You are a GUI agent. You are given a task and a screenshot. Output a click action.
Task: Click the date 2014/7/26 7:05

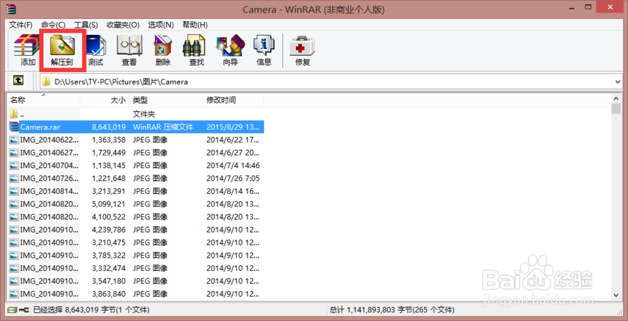(233, 178)
